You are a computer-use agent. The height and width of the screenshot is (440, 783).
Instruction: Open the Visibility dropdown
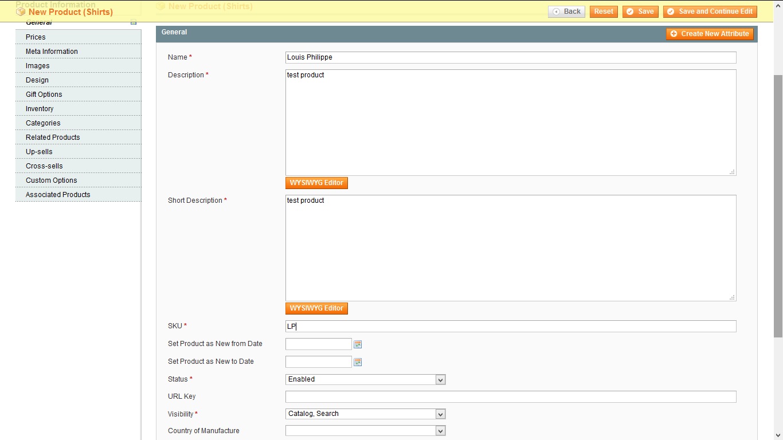tap(365, 414)
